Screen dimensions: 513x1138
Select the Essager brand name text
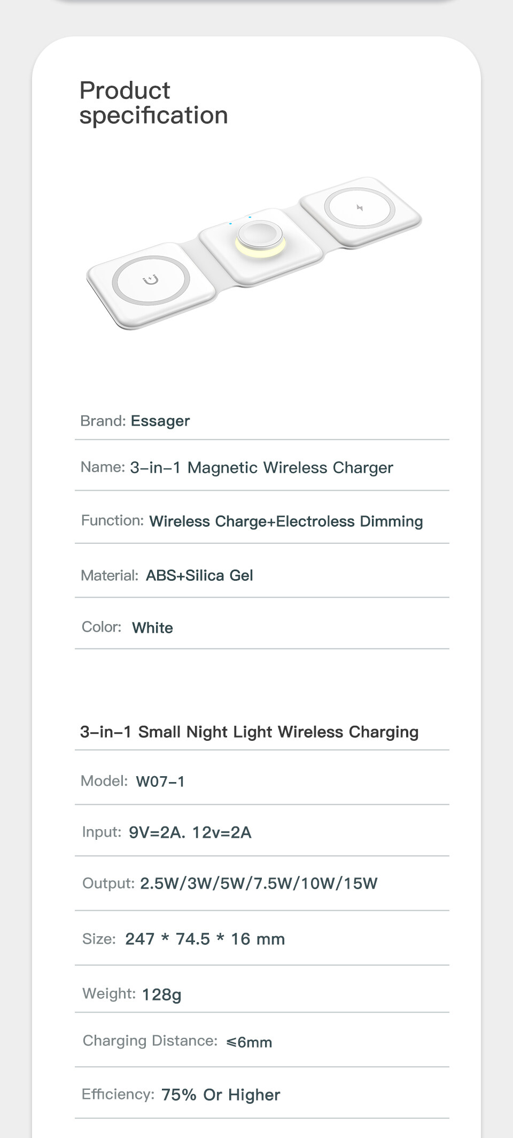(160, 421)
